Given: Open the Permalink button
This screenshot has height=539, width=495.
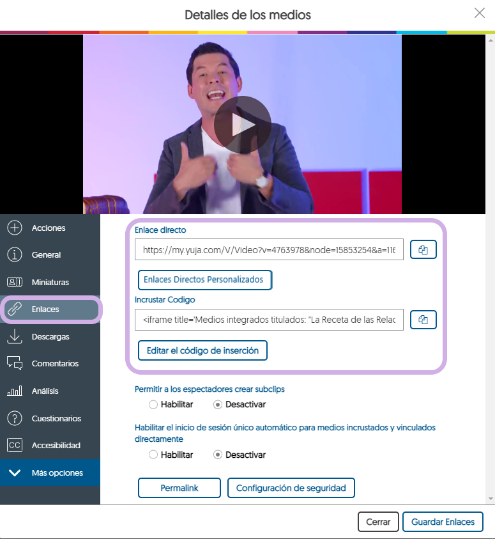Looking at the screenshot, I should tap(179, 488).
